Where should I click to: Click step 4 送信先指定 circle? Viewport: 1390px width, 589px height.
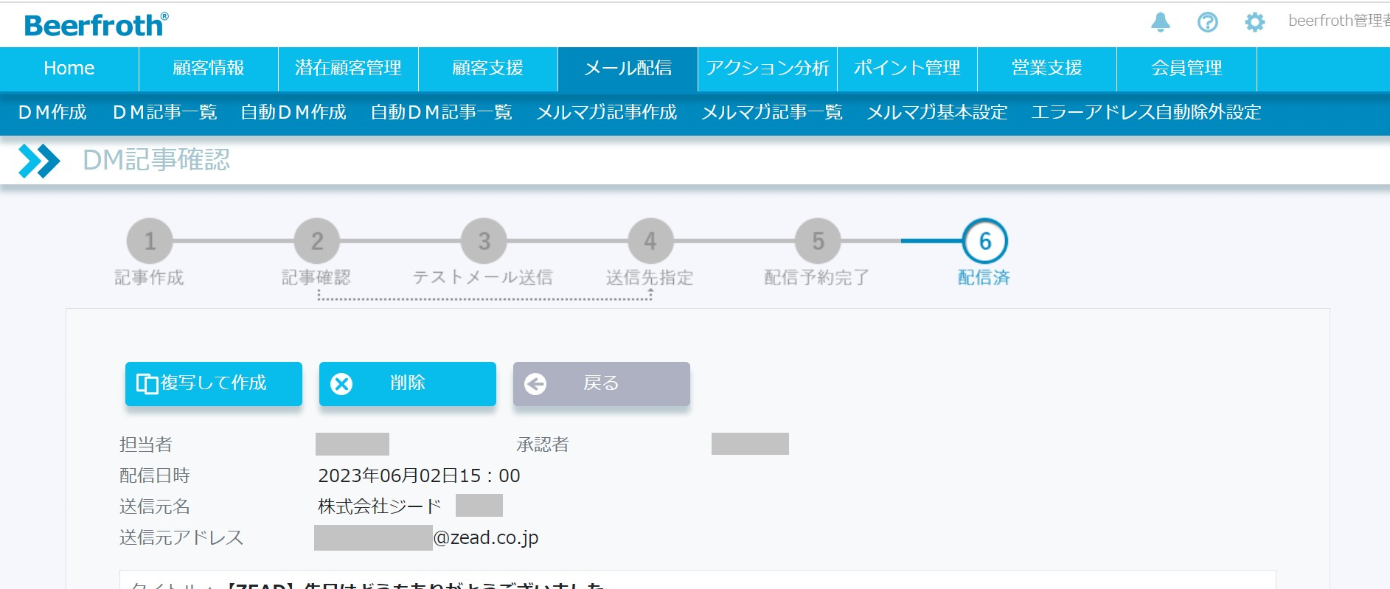pos(650,241)
